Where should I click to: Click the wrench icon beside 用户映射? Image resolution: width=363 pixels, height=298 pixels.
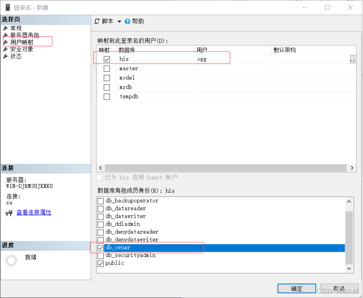(x=5, y=42)
